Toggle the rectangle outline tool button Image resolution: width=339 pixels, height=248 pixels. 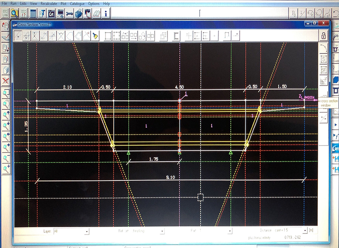[108, 36]
